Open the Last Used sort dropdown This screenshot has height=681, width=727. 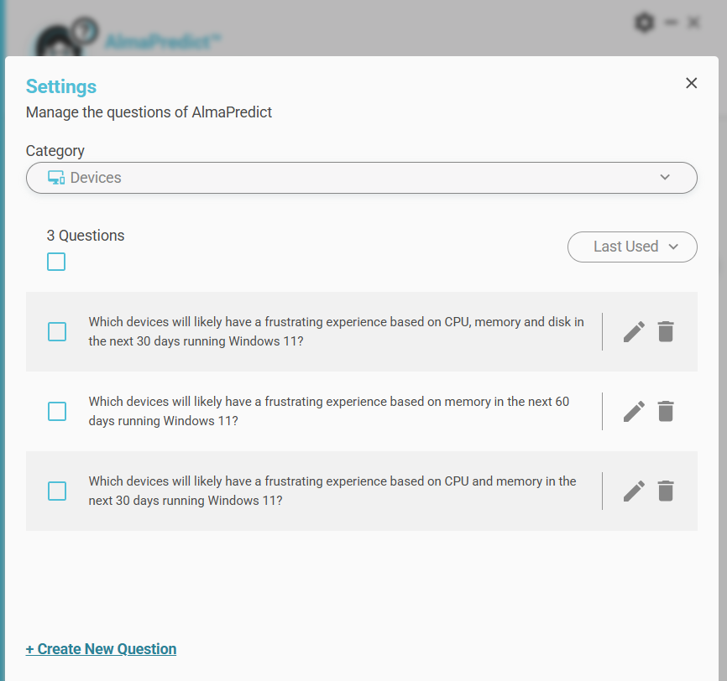tap(632, 247)
